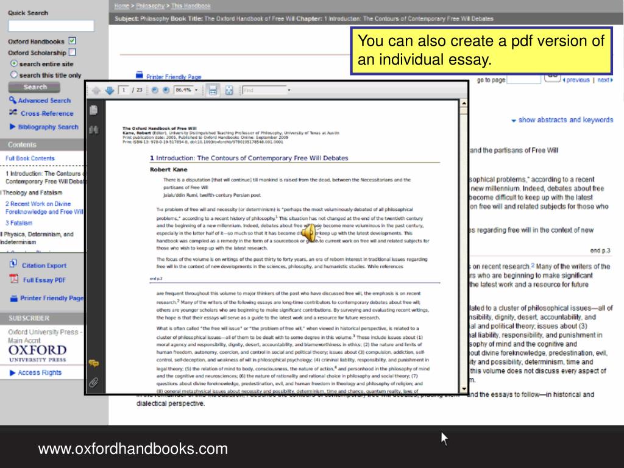Image resolution: width=624 pixels, height=468 pixels.
Task: Click the Advanced Search magnifier icon
Action: tap(13, 100)
